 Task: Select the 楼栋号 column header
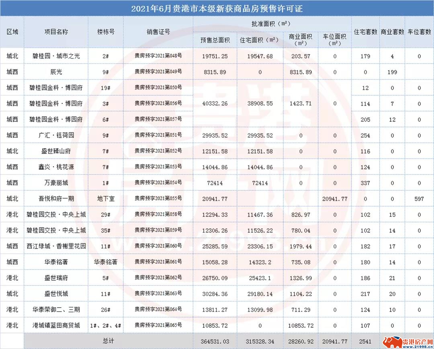tap(105, 32)
